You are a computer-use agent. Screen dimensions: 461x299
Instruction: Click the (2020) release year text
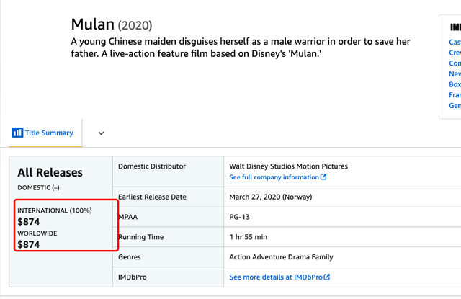pos(135,25)
